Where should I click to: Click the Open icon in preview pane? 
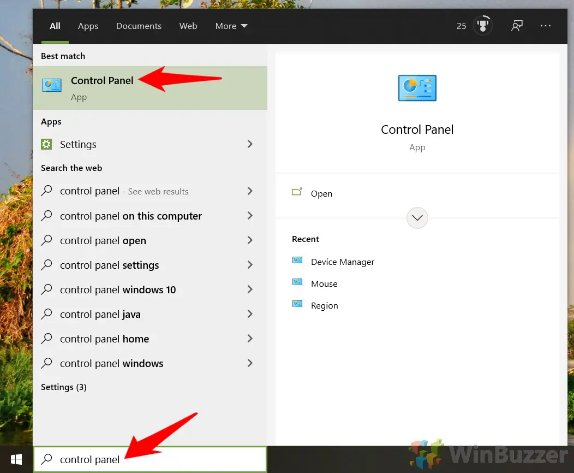(x=297, y=192)
